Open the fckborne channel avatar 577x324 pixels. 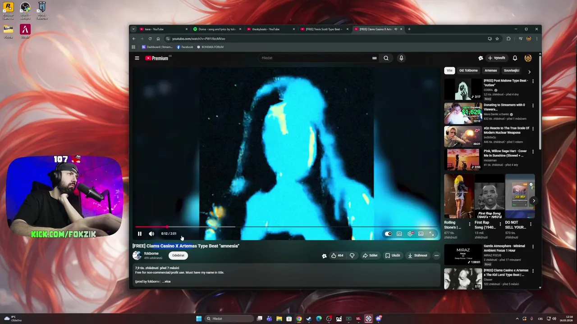(x=137, y=255)
